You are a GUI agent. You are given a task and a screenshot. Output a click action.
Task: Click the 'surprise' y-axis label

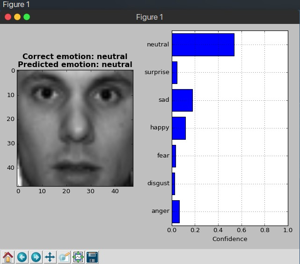(157, 72)
